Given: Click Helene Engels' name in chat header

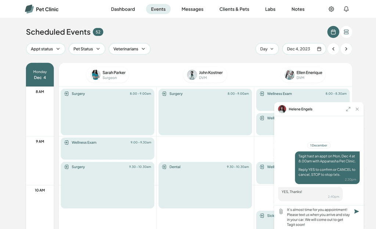Looking at the screenshot, I should click(300, 109).
